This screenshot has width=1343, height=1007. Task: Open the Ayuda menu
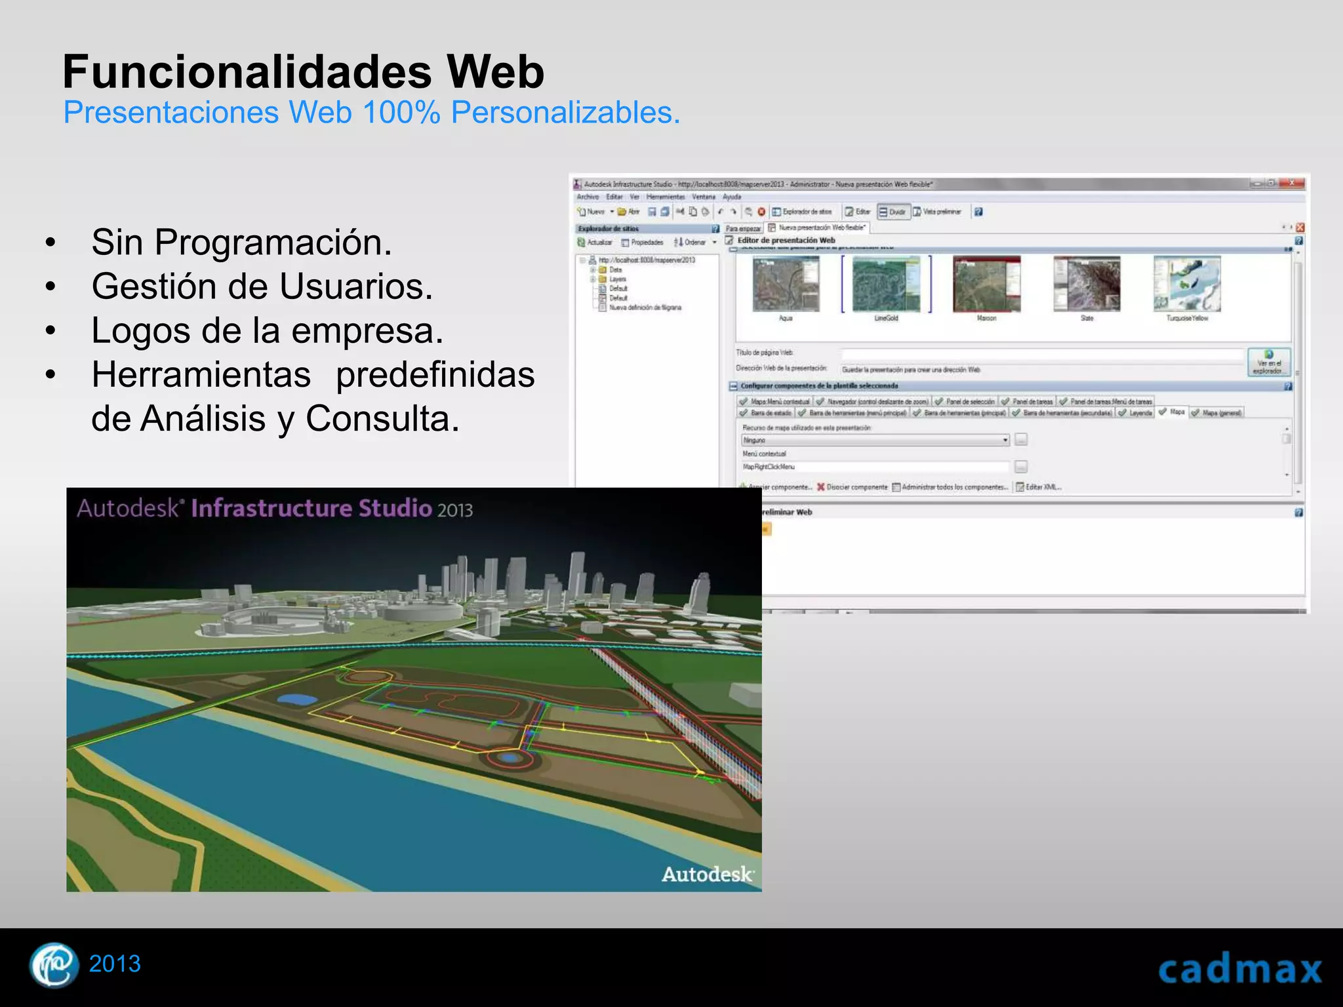(732, 197)
